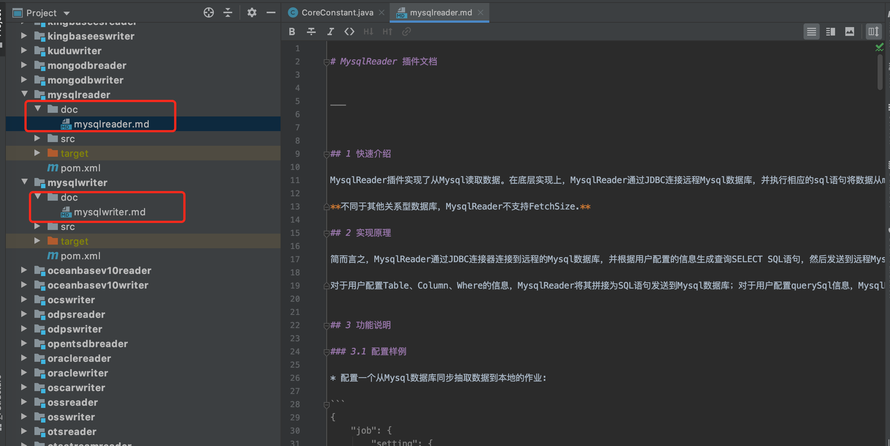Toggle split layout orientation
Viewport: 890px width, 446px height.
point(874,32)
